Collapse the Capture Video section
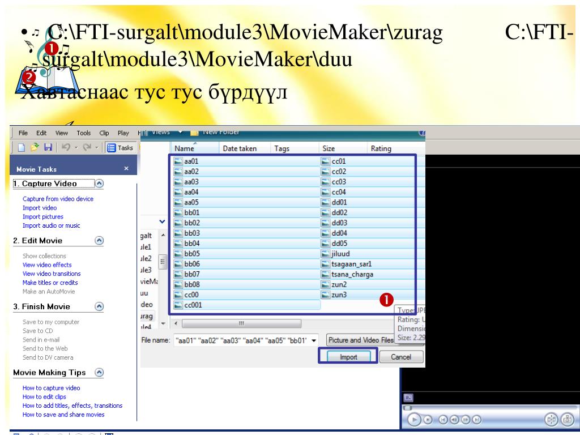 [x=99, y=184]
